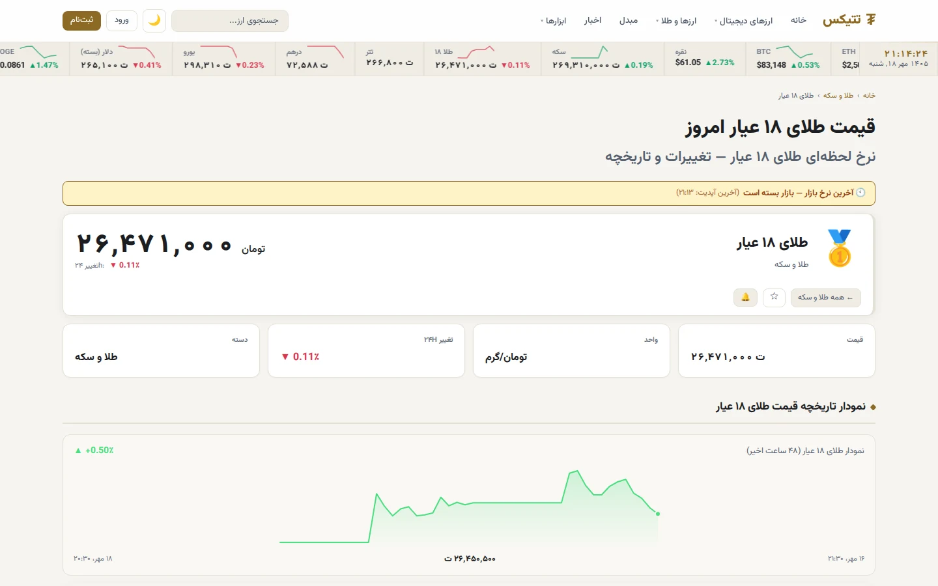Open the سکه ticker item

[603, 59]
